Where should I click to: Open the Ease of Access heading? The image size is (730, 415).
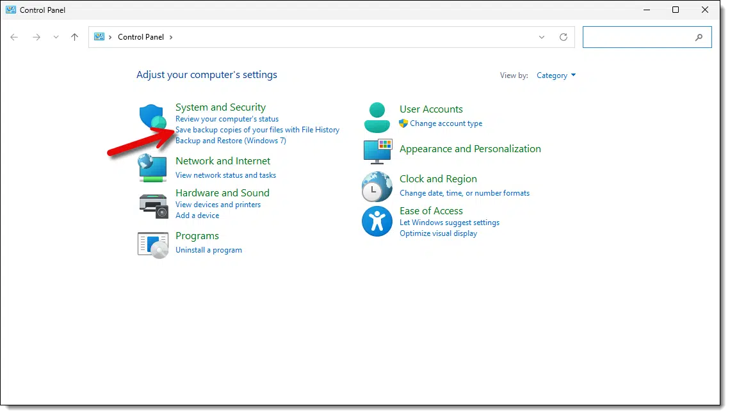point(431,211)
